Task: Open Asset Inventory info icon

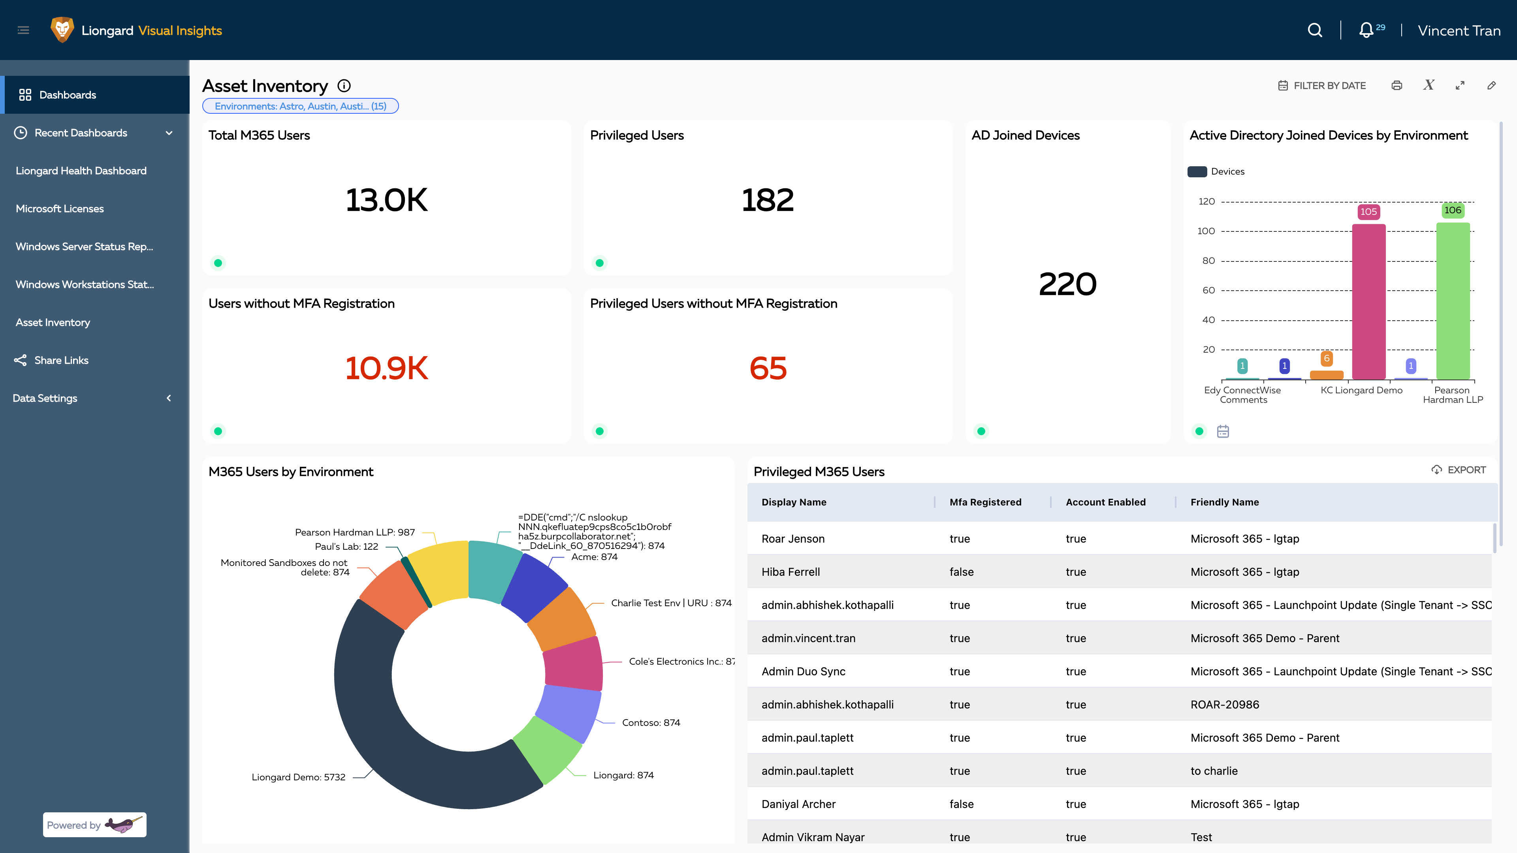Action: 344,86
